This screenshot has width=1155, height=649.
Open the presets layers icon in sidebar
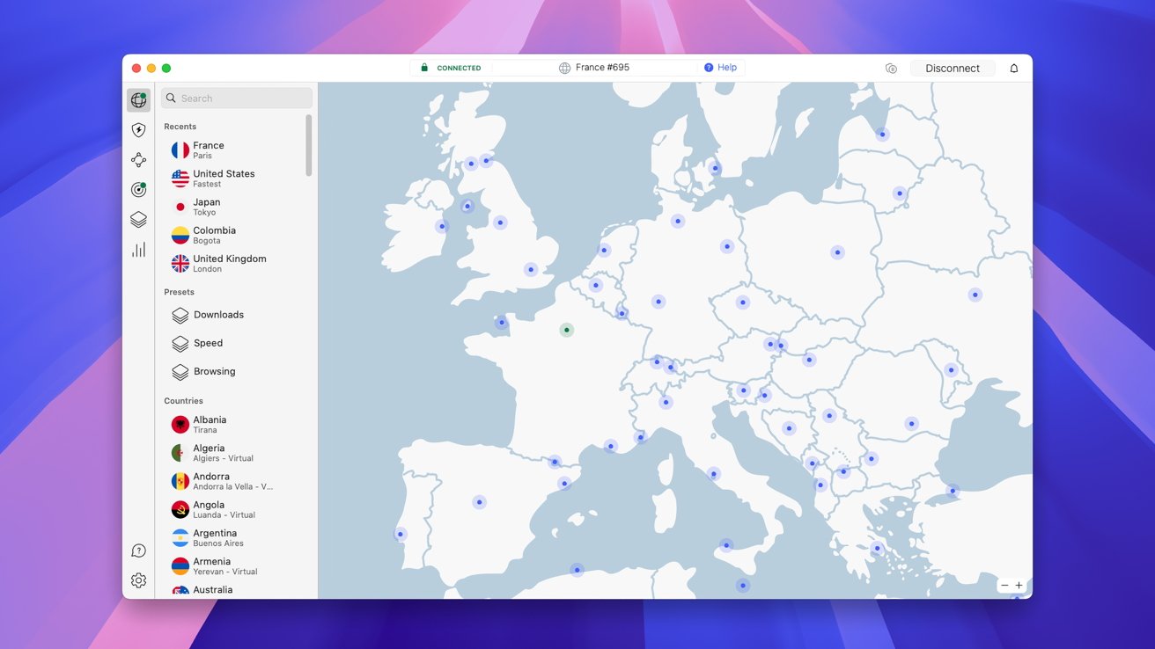click(x=138, y=220)
